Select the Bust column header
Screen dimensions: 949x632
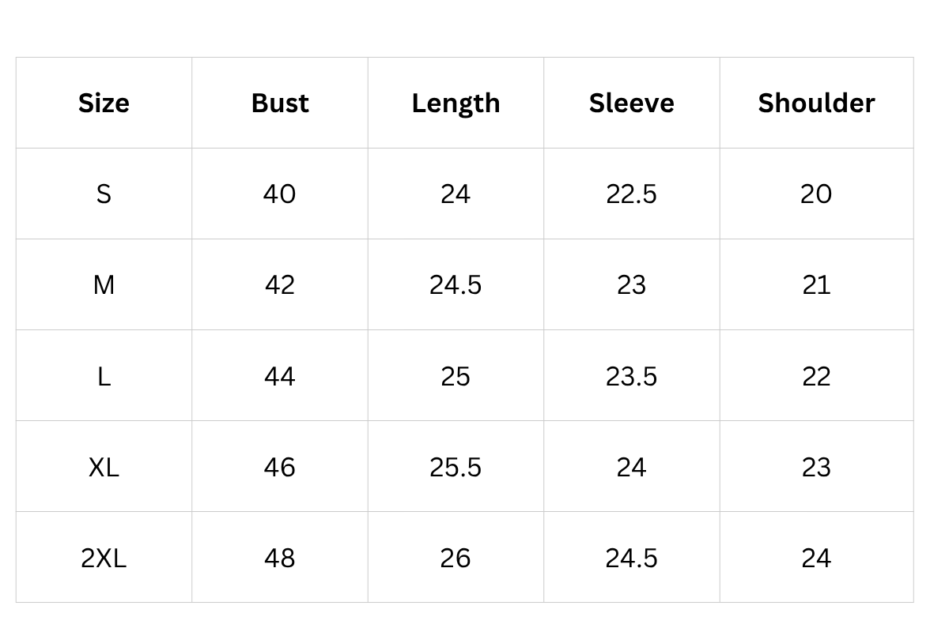tap(280, 103)
